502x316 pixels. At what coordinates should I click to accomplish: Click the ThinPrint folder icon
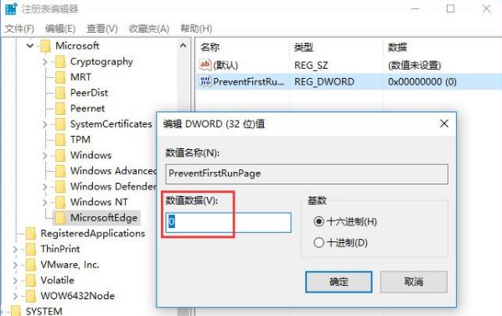(31, 249)
